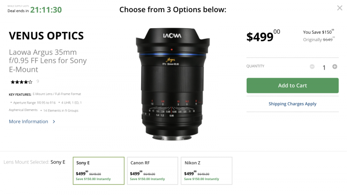Image resolution: width=347 pixels, height=195 pixels.
Task: Decrease quantity with minus icon
Action: pyautogui.click(x=312, y=67)
